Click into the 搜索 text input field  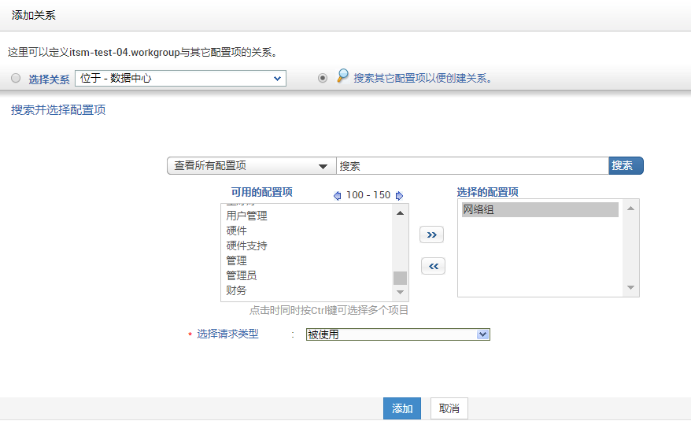point(472,166)
